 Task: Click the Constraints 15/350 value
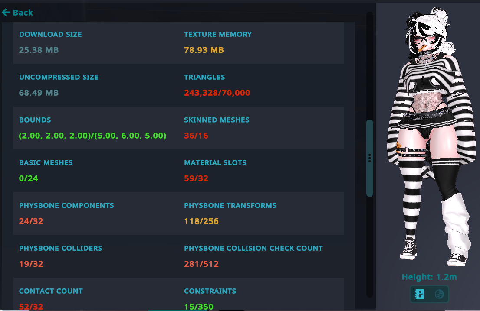point(198,307)
